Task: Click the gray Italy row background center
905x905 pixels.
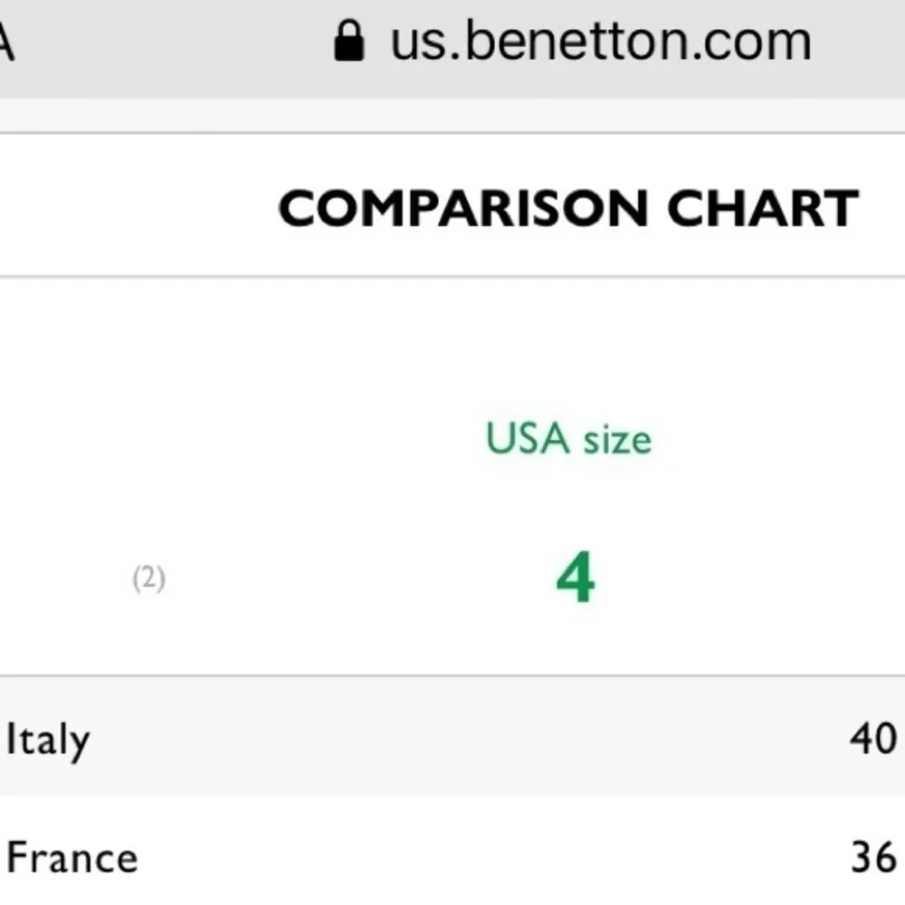Action: point(452,737)
